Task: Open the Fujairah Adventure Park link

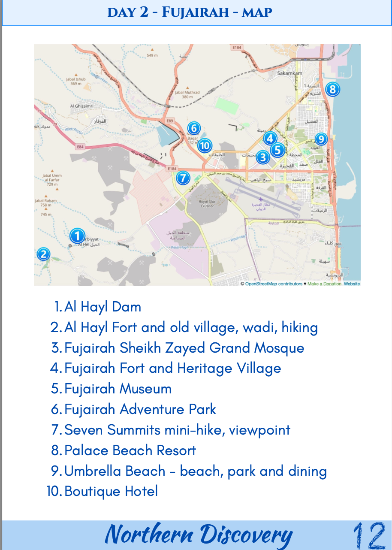Action: click(140, 410)
